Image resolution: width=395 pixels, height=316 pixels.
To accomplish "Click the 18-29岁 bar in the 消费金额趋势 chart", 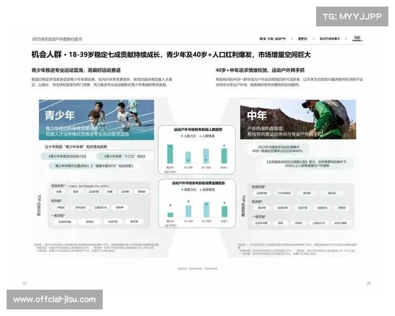I will click(x=188, y=211).
